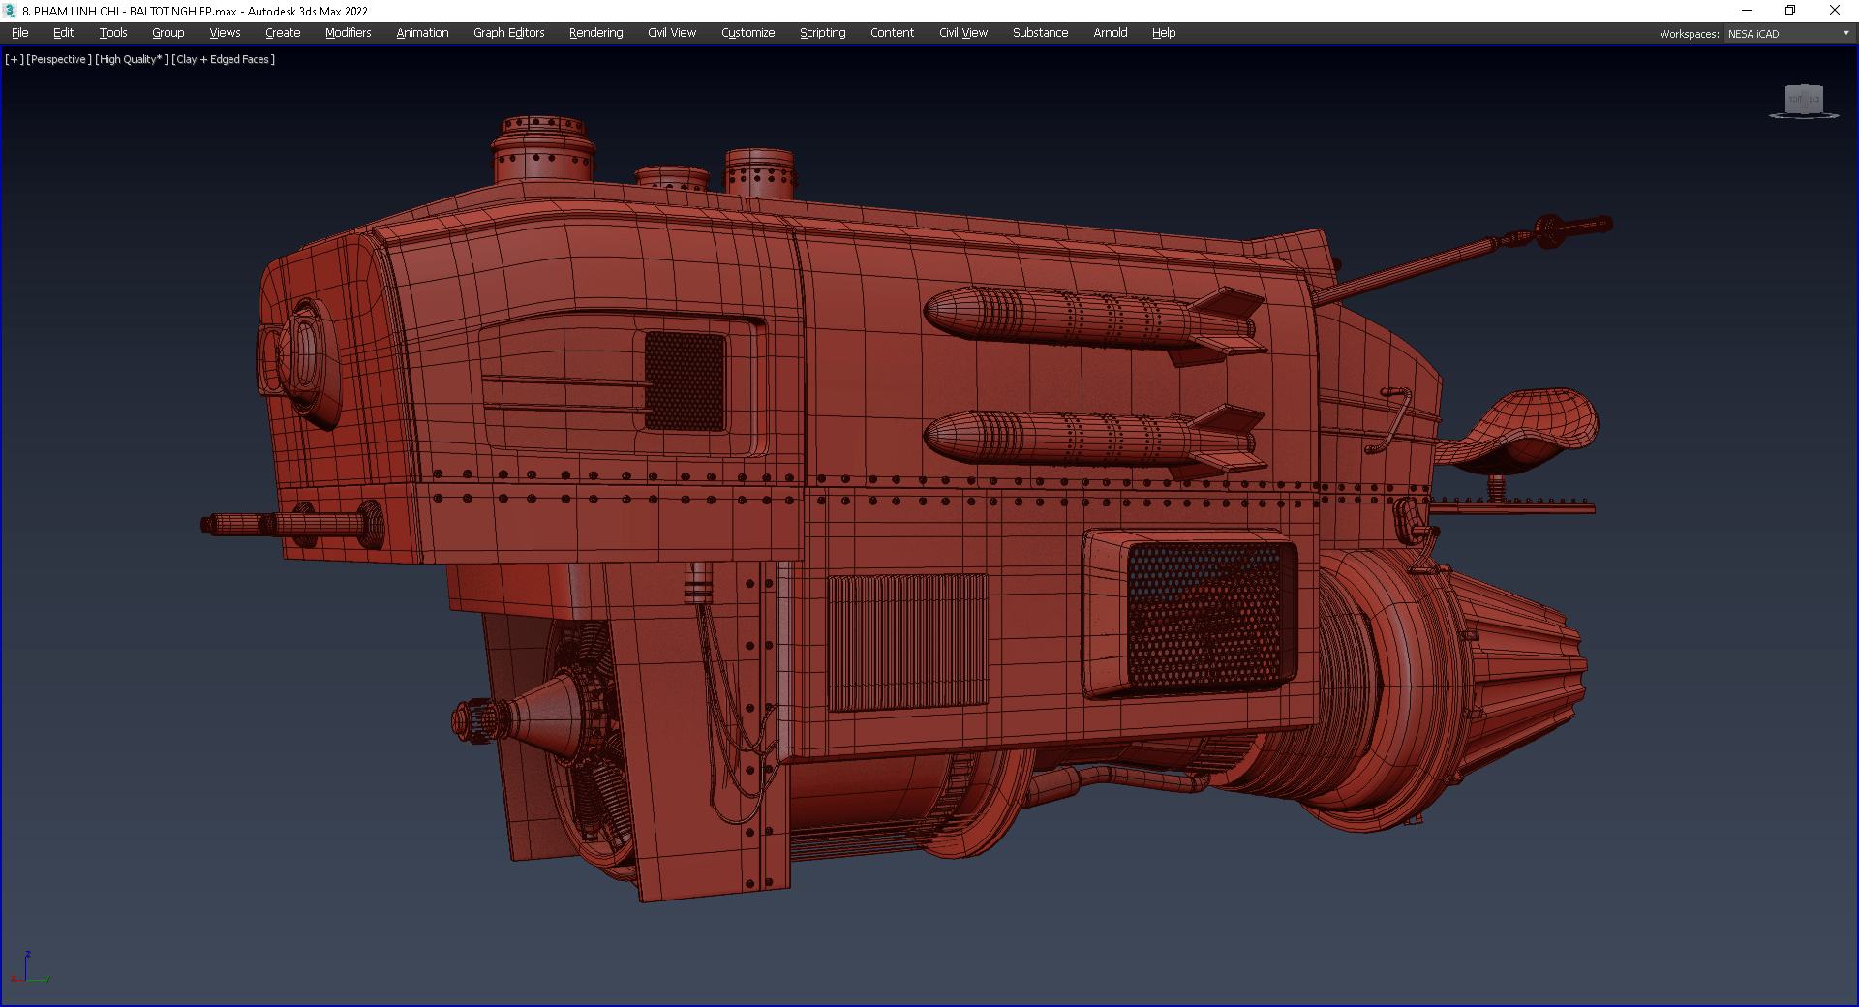This screenshot has height=1007, width=1859.
Task: Show the Help menu
Action: coord(1163,33)
